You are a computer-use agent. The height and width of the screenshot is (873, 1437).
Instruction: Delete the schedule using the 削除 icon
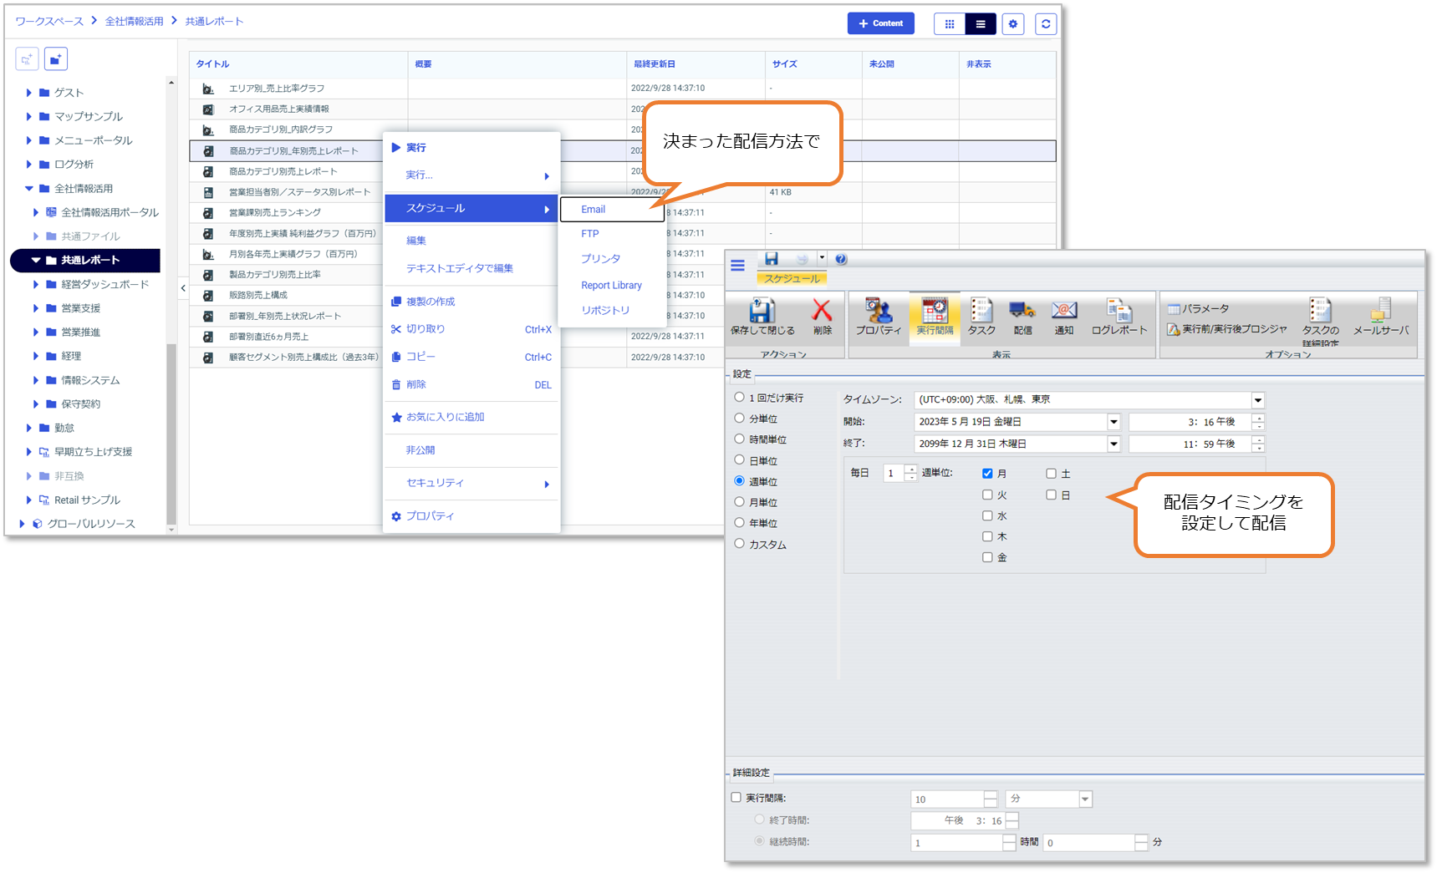point(823,317)
